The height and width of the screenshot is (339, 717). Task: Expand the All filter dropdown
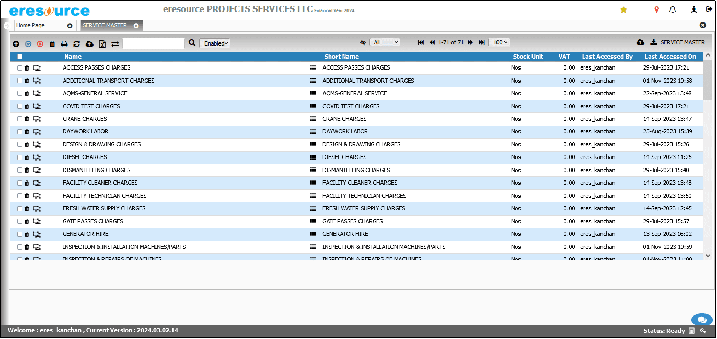pos(385,42)
